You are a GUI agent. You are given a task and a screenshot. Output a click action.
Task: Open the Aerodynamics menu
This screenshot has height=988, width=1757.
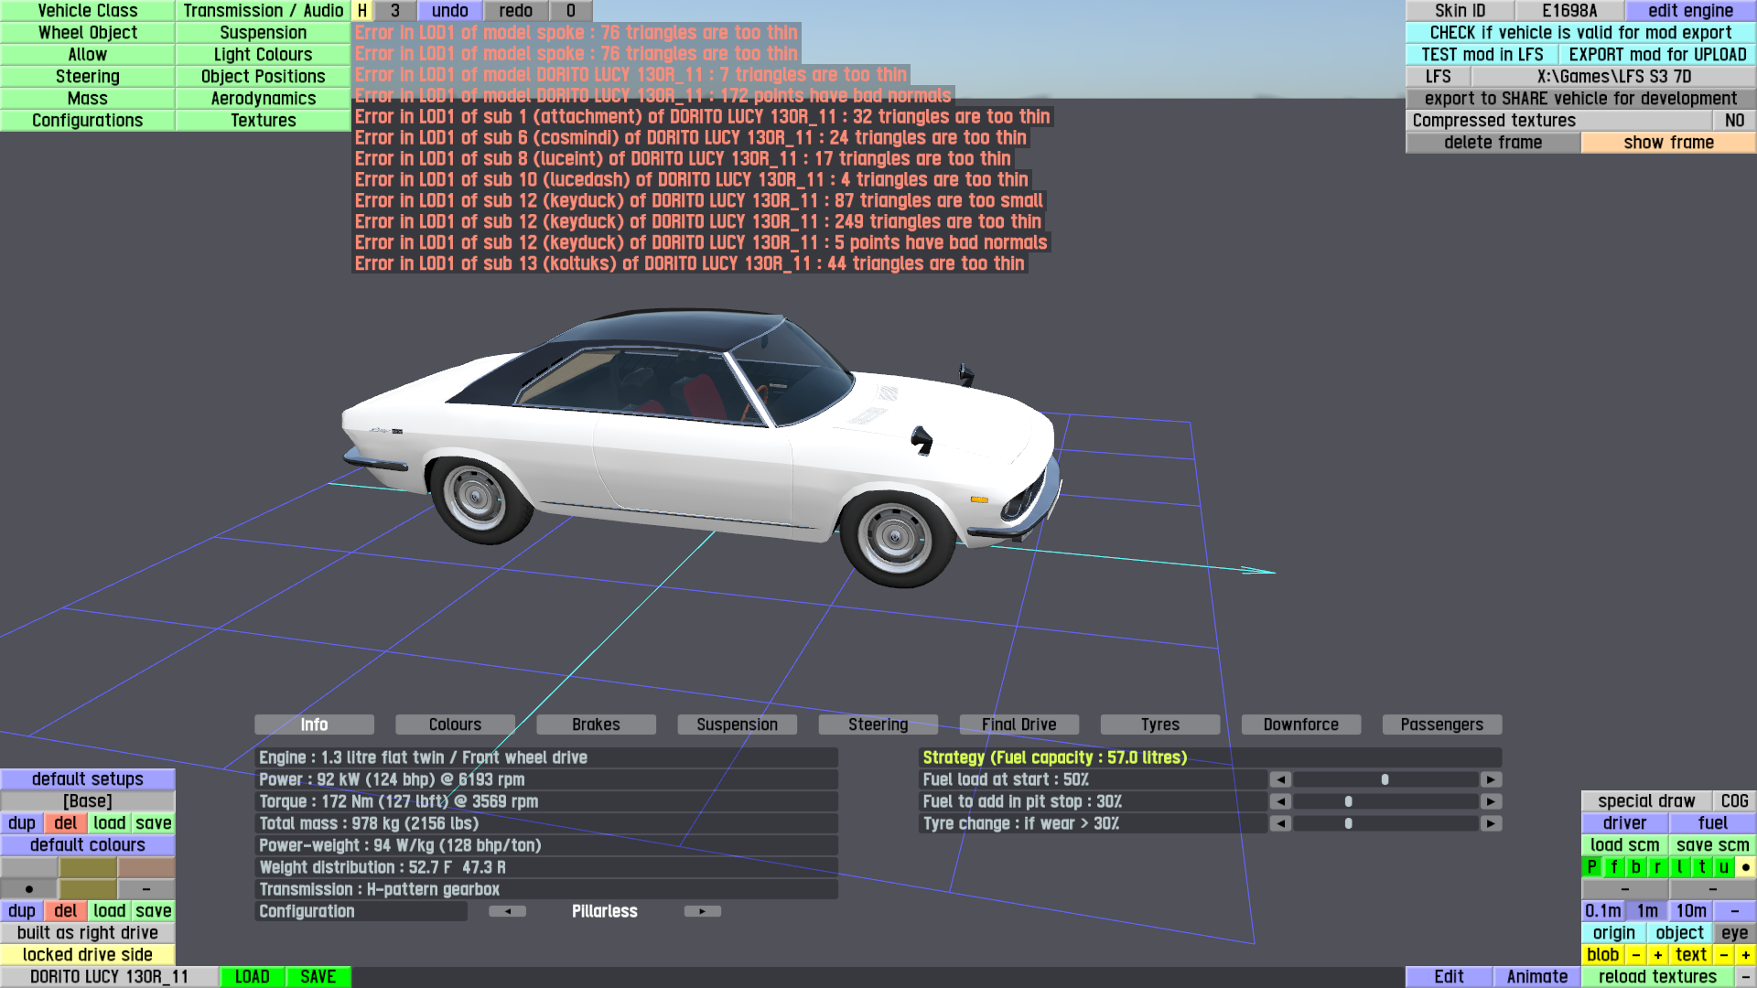(x=264, y=99)
